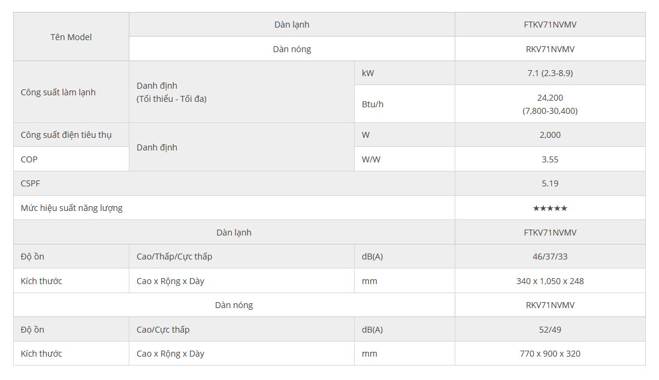This screenshot has height=380, width=659.
Task: Click the 2,000 W power consumption value
Action: click(x=550, y=135)
